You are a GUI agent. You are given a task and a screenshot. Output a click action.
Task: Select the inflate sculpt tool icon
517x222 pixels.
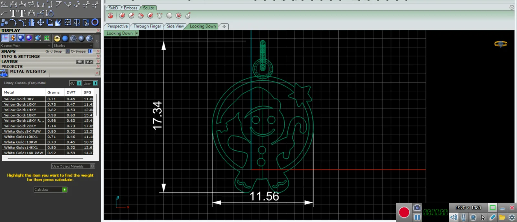coord(169,15)
